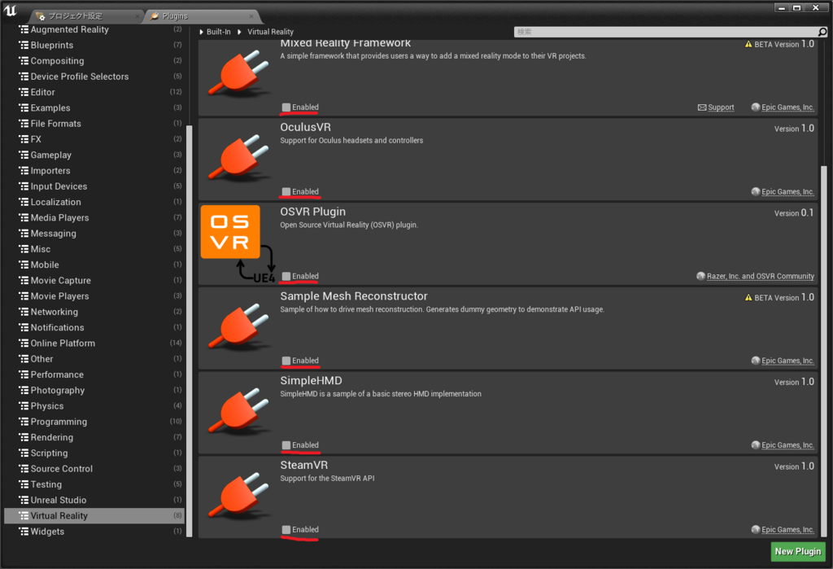This screenshot has height=569, width=833.
Task: Click the Physics category list icon
Action: (24, 405)
